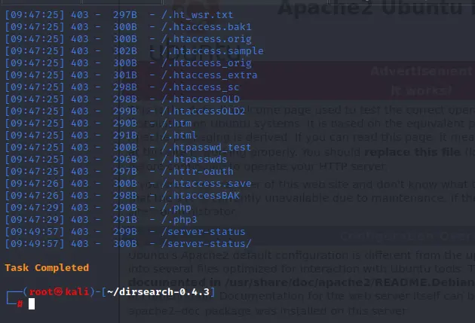Select the /.htaccess.orig result path
Viewport: 475px width, 323px height.
[207, 39]
